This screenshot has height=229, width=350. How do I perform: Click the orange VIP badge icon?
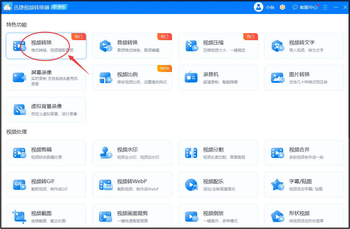282,7
